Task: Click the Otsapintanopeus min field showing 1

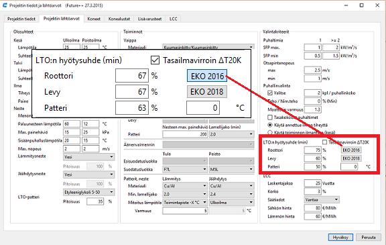Action: tap(313, 79)
